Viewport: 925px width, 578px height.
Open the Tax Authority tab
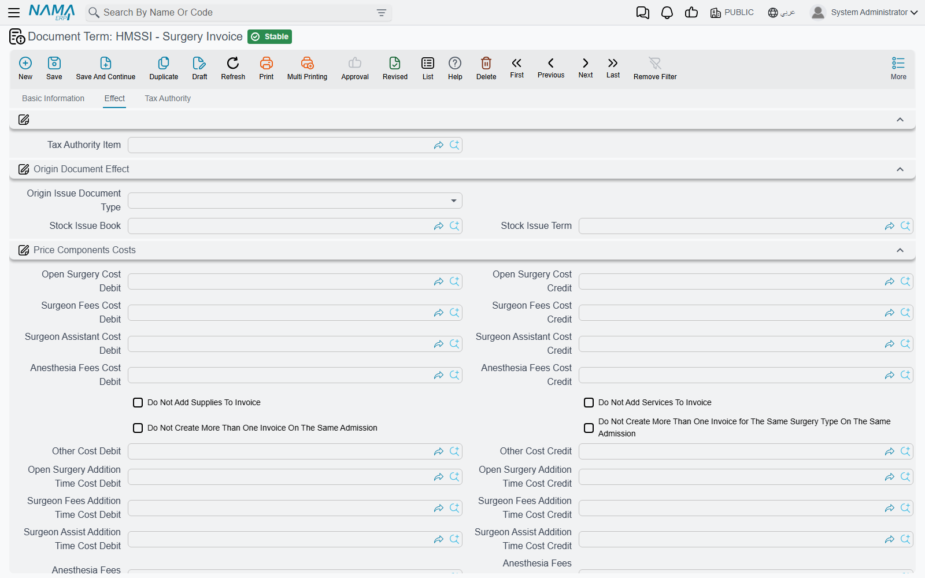168,98
